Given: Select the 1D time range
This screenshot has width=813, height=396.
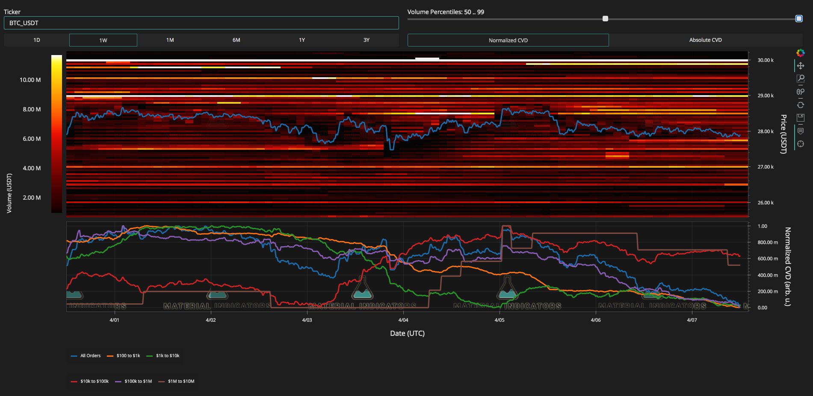Looking at the screenshot, I should point(37,40).
